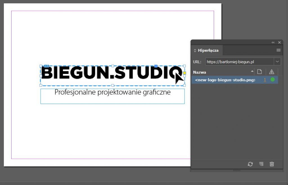The width and height of the screenshot is (288, 185).
Task: Select the Hiperłącza panel tab
Action: pos(207,50)
